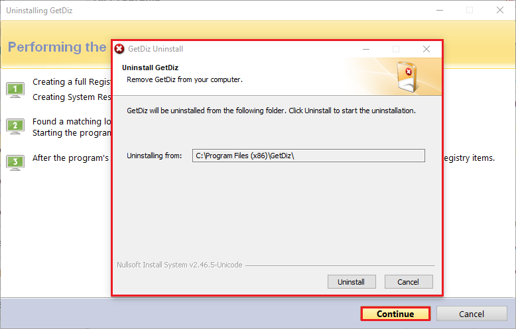Click the Uninstalling from path field

[308, 156]
